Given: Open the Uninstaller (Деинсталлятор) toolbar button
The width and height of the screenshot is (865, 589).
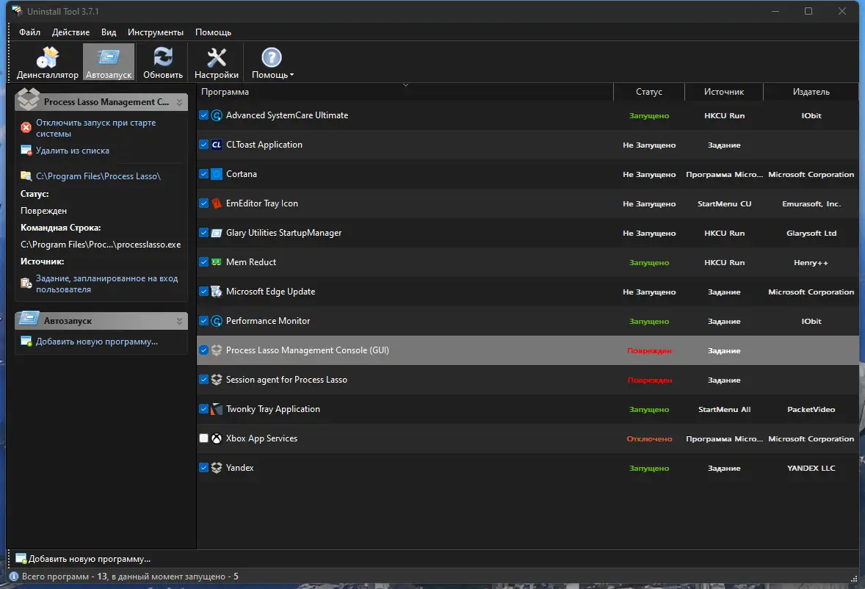Looking at the screenshot, I should point(48,62).
